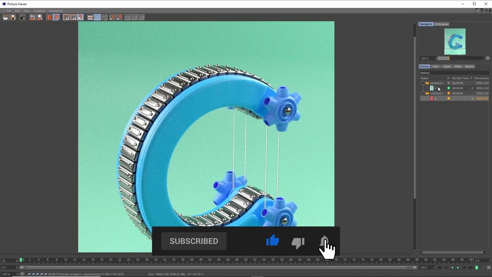Image resolution: width=492 pixels, height=277 pixels.
Task: Click the Navigator preview thumbnail
Action: pyautogui.click(x=455, y=42)
